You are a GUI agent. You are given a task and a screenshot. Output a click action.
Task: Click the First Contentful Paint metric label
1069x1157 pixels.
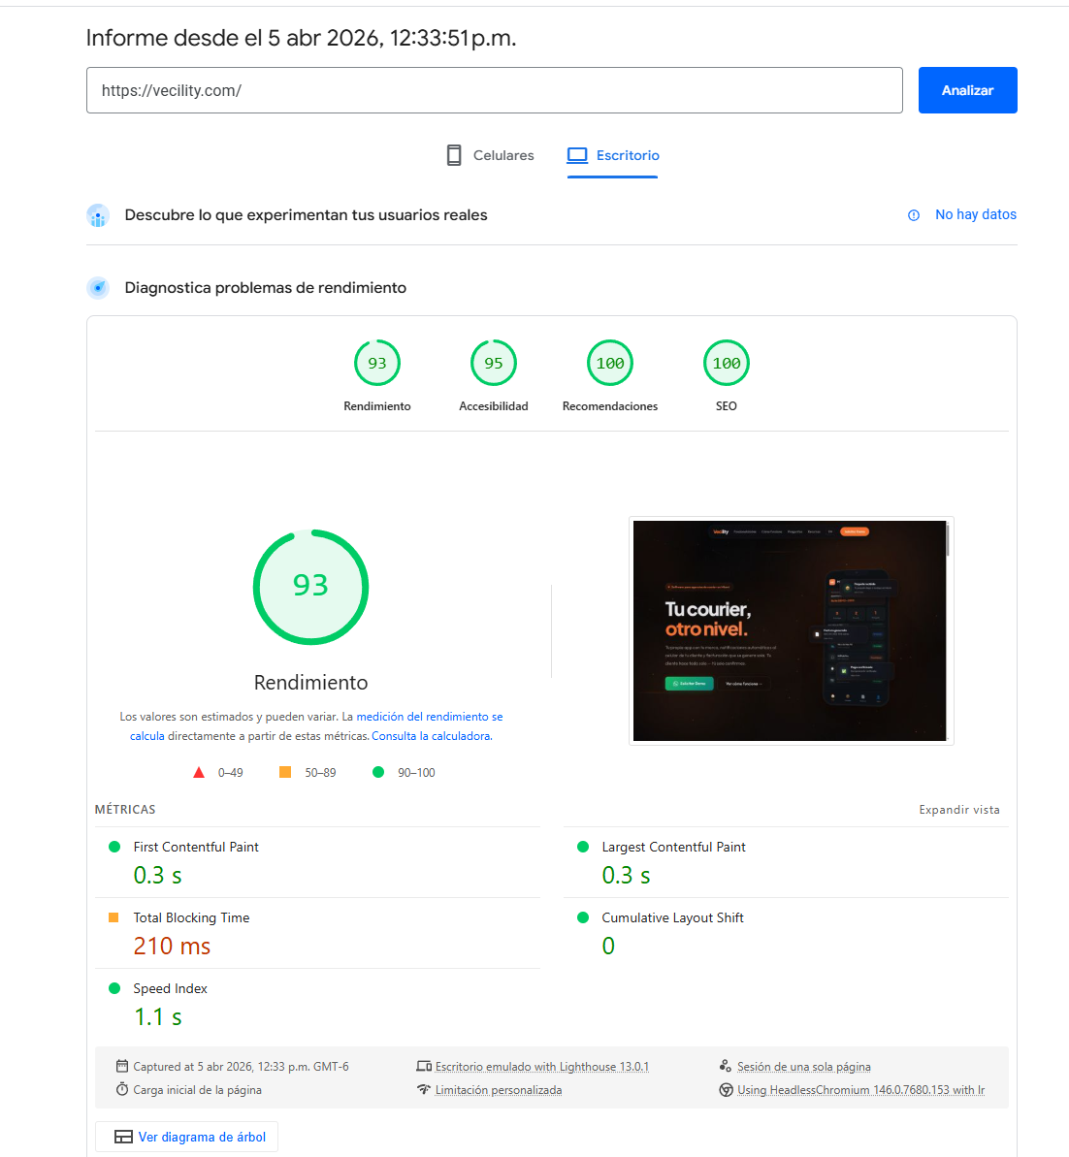(x=196, y=847)
